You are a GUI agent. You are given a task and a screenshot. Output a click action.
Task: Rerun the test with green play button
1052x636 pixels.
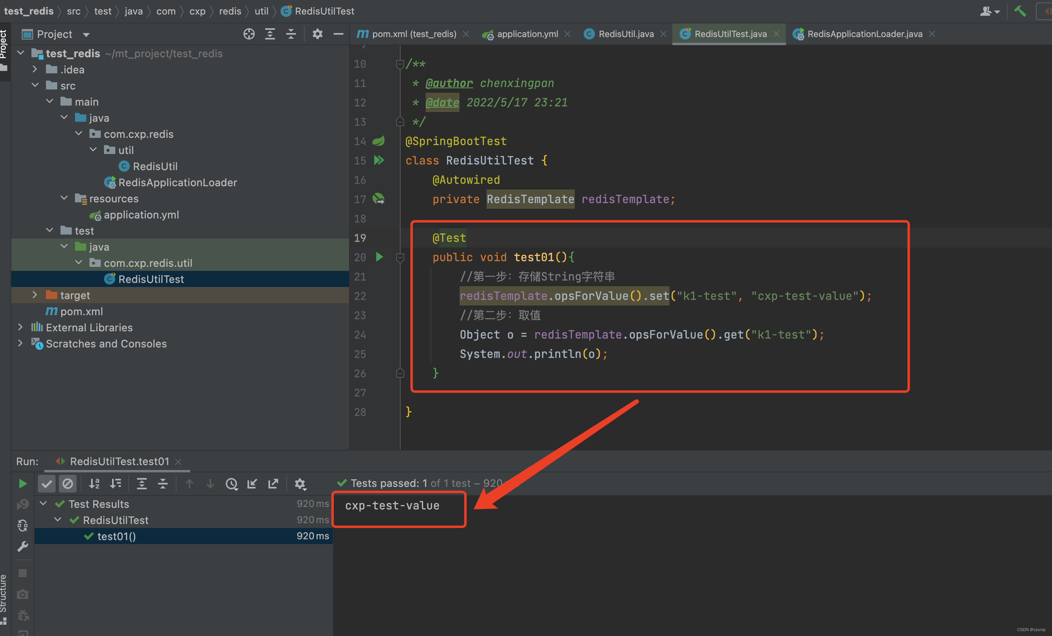pos(23,484)
